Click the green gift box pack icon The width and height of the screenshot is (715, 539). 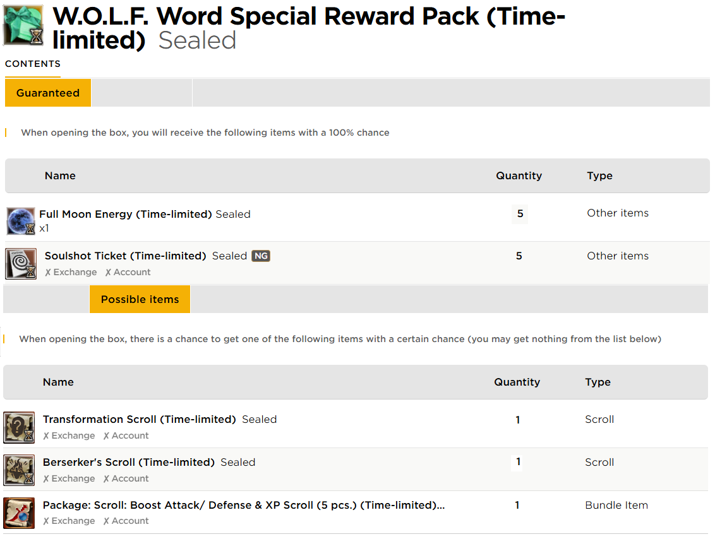click(23, 25)
